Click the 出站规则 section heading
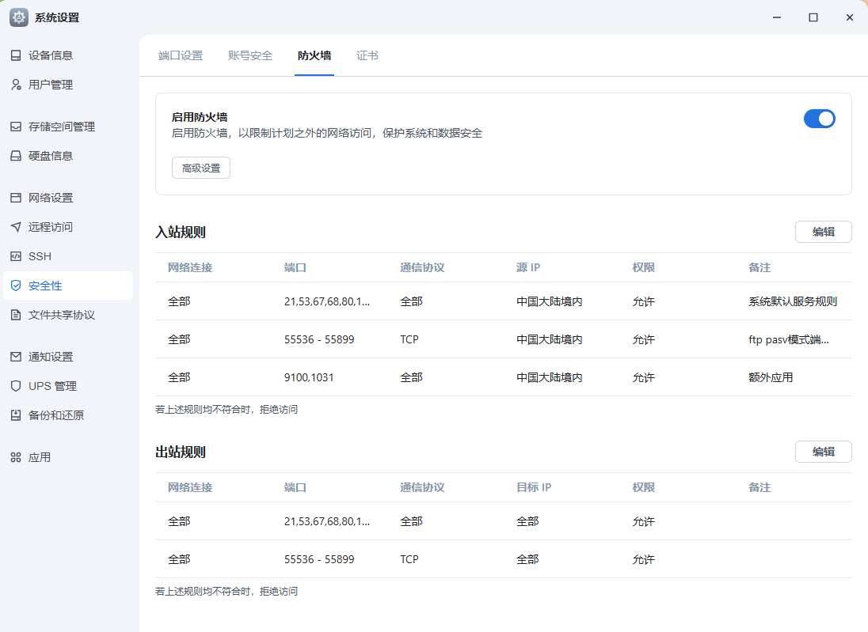868x632 pixels. pos(181,452)
